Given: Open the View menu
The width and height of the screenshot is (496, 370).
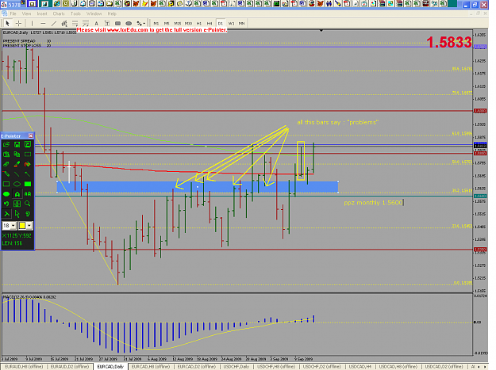Looking at the screenshot, I should click(26, 13).
